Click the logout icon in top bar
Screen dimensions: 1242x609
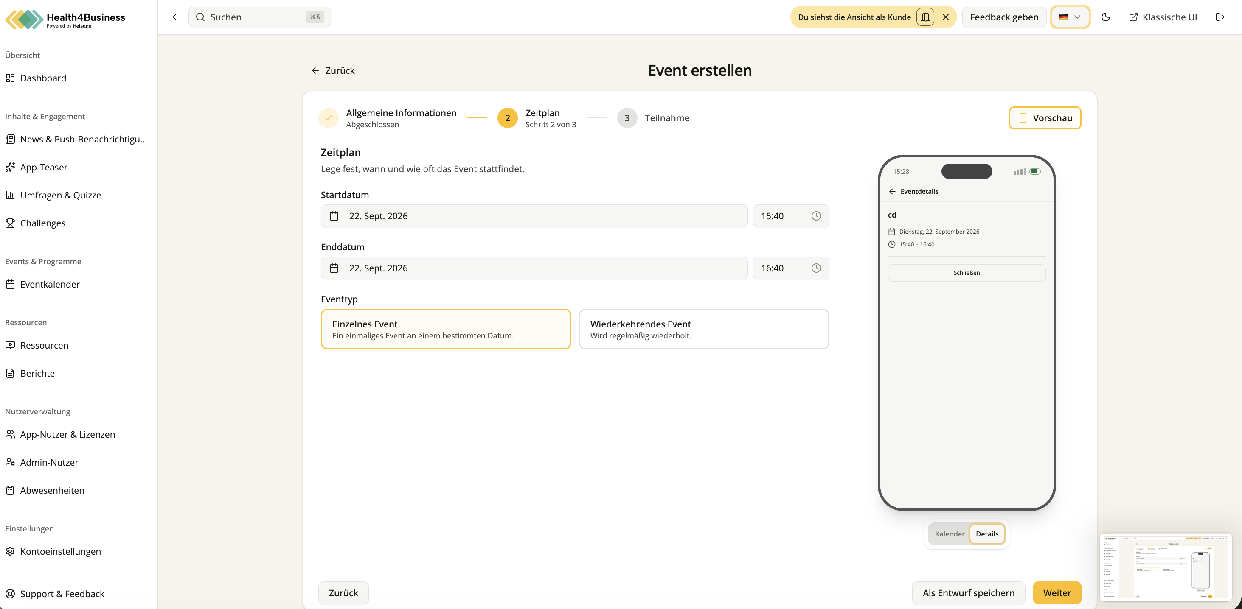tap(1220, 17)
